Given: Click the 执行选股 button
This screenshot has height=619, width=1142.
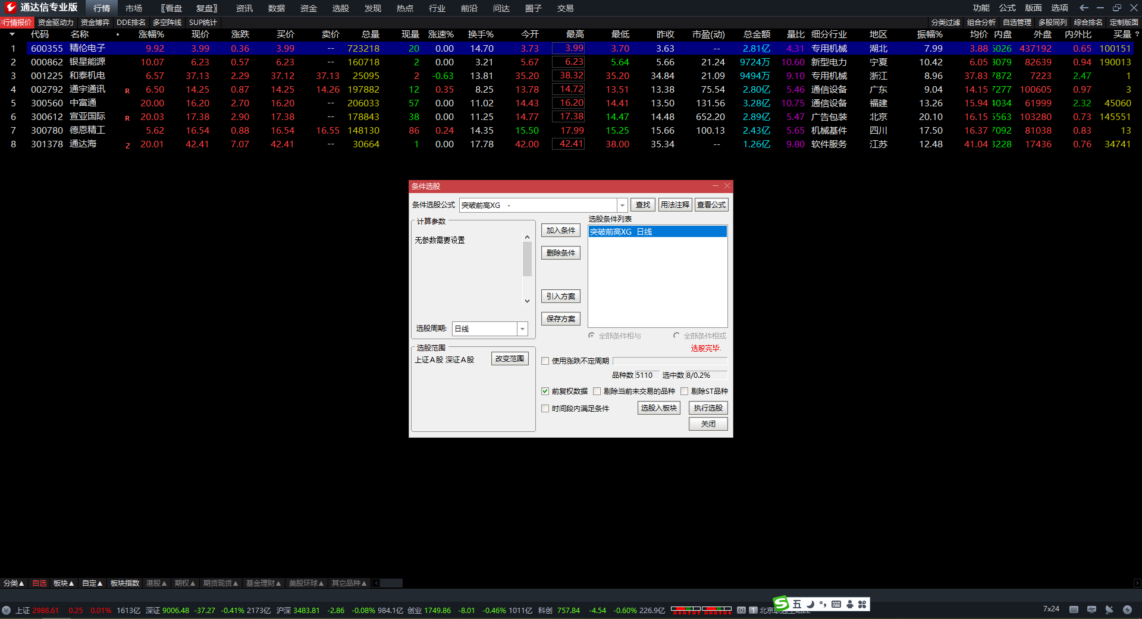Looking at the screenshot, I should pyautogui.click(x=708, y=408).
